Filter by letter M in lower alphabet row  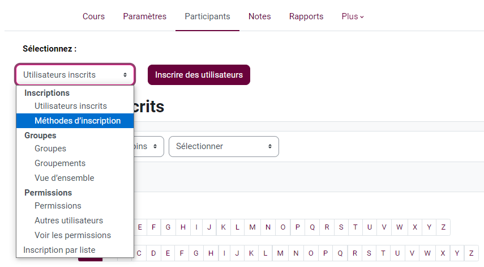280,253
